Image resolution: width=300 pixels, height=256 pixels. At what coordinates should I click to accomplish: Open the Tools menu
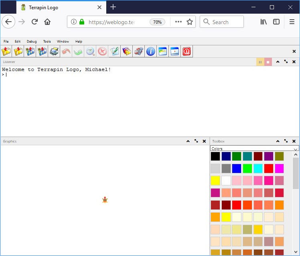click(x=47, y=41)
